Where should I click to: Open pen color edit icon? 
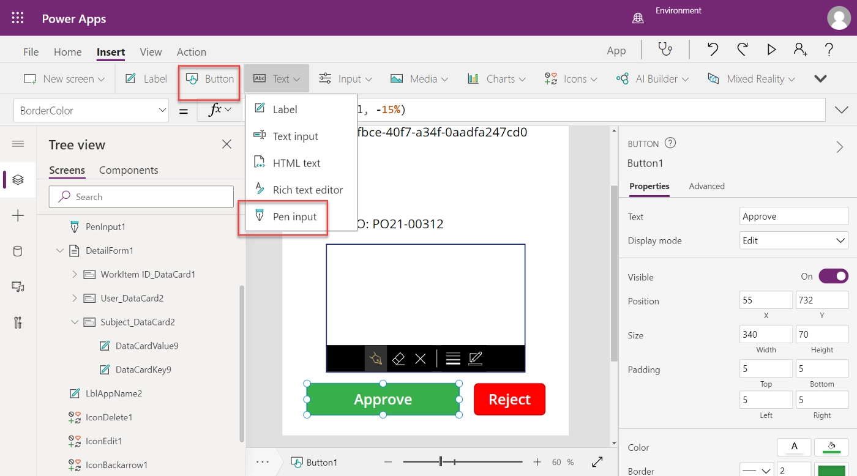[x=475, y=359]
